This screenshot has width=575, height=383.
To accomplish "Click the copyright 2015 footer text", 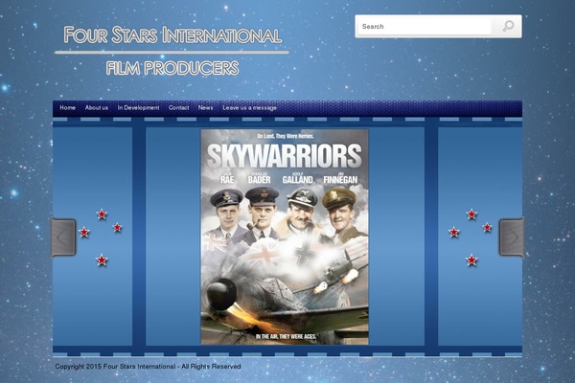I will 148,367.
